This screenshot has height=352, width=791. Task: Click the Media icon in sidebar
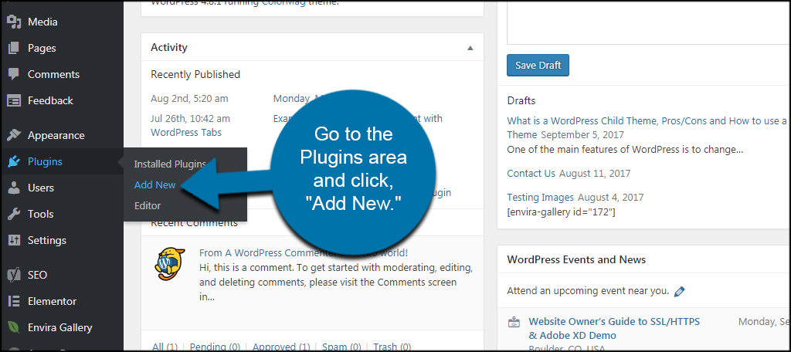[14, 22]
